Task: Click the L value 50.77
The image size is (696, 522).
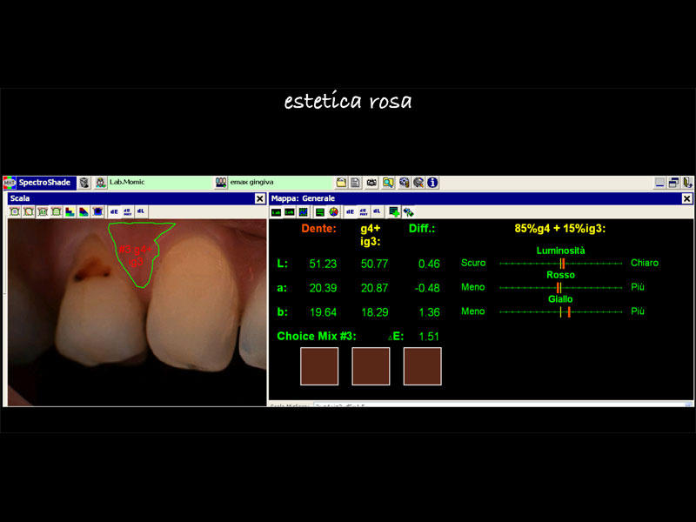Action: [375, 264]
